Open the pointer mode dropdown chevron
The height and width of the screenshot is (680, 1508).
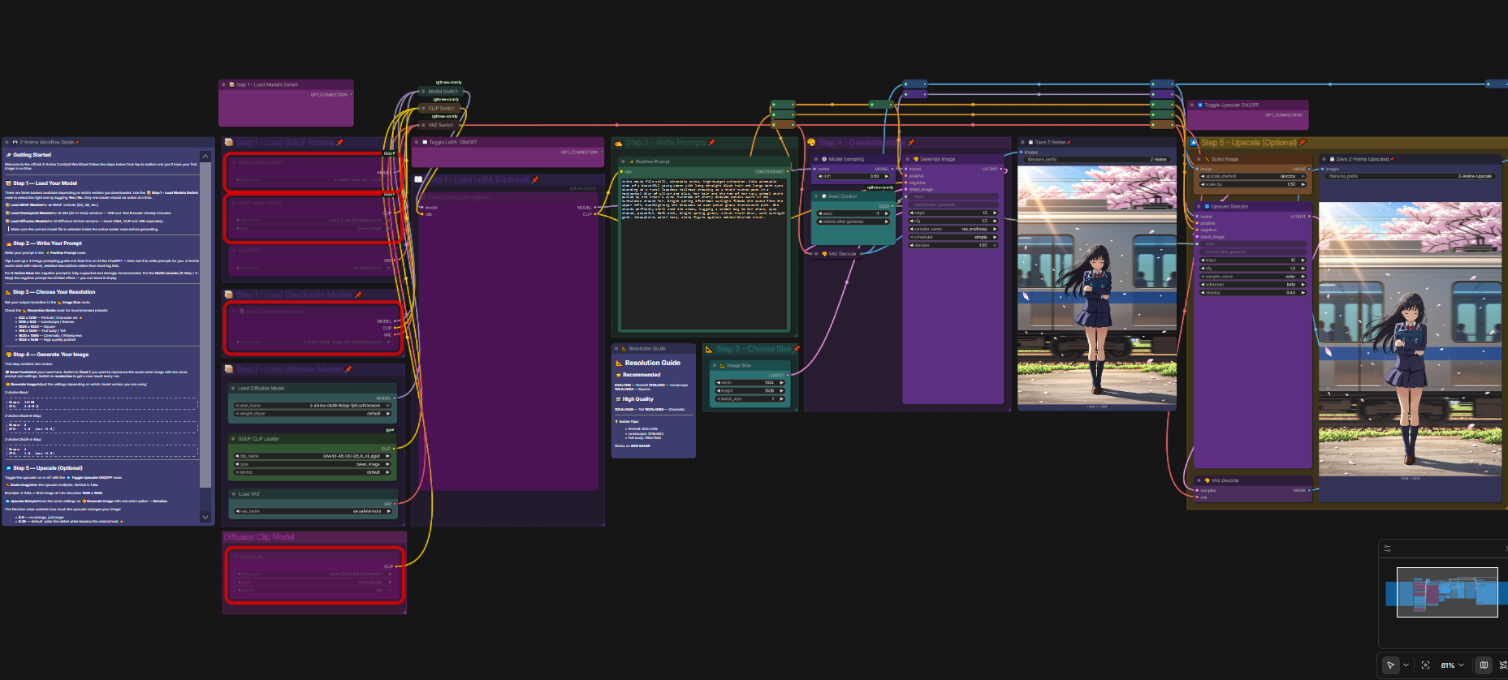coord(1406,665)
